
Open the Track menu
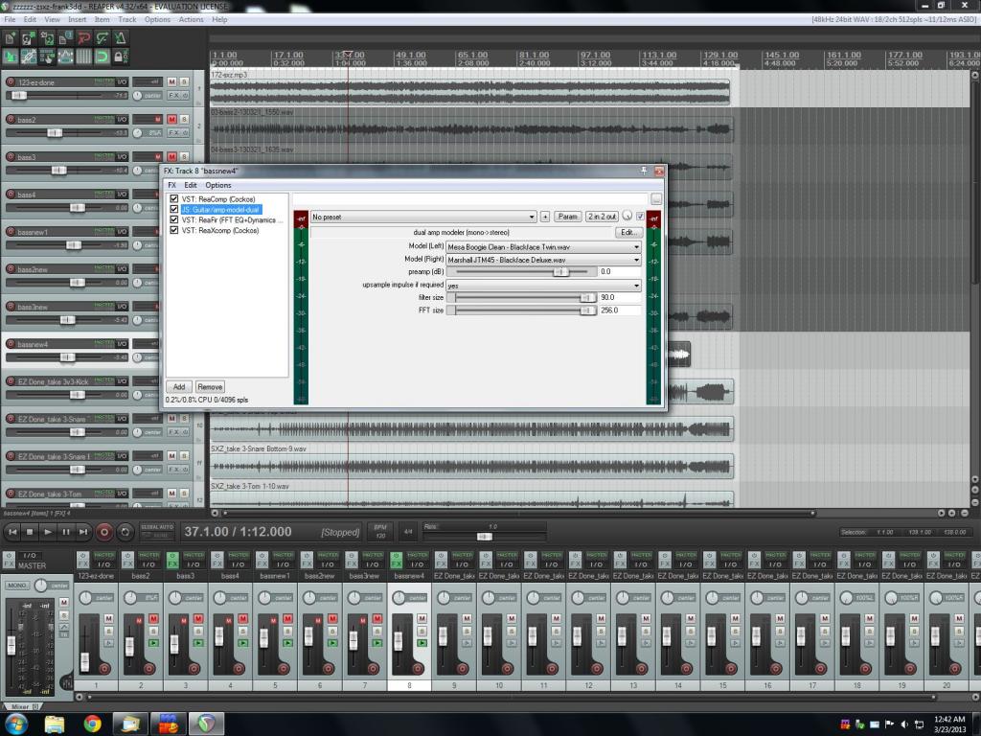(126, 19)
